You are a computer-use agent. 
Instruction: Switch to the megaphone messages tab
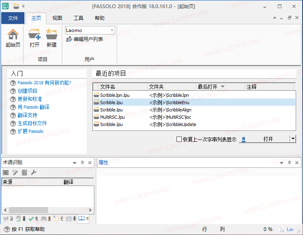click(x=8, y=219)
